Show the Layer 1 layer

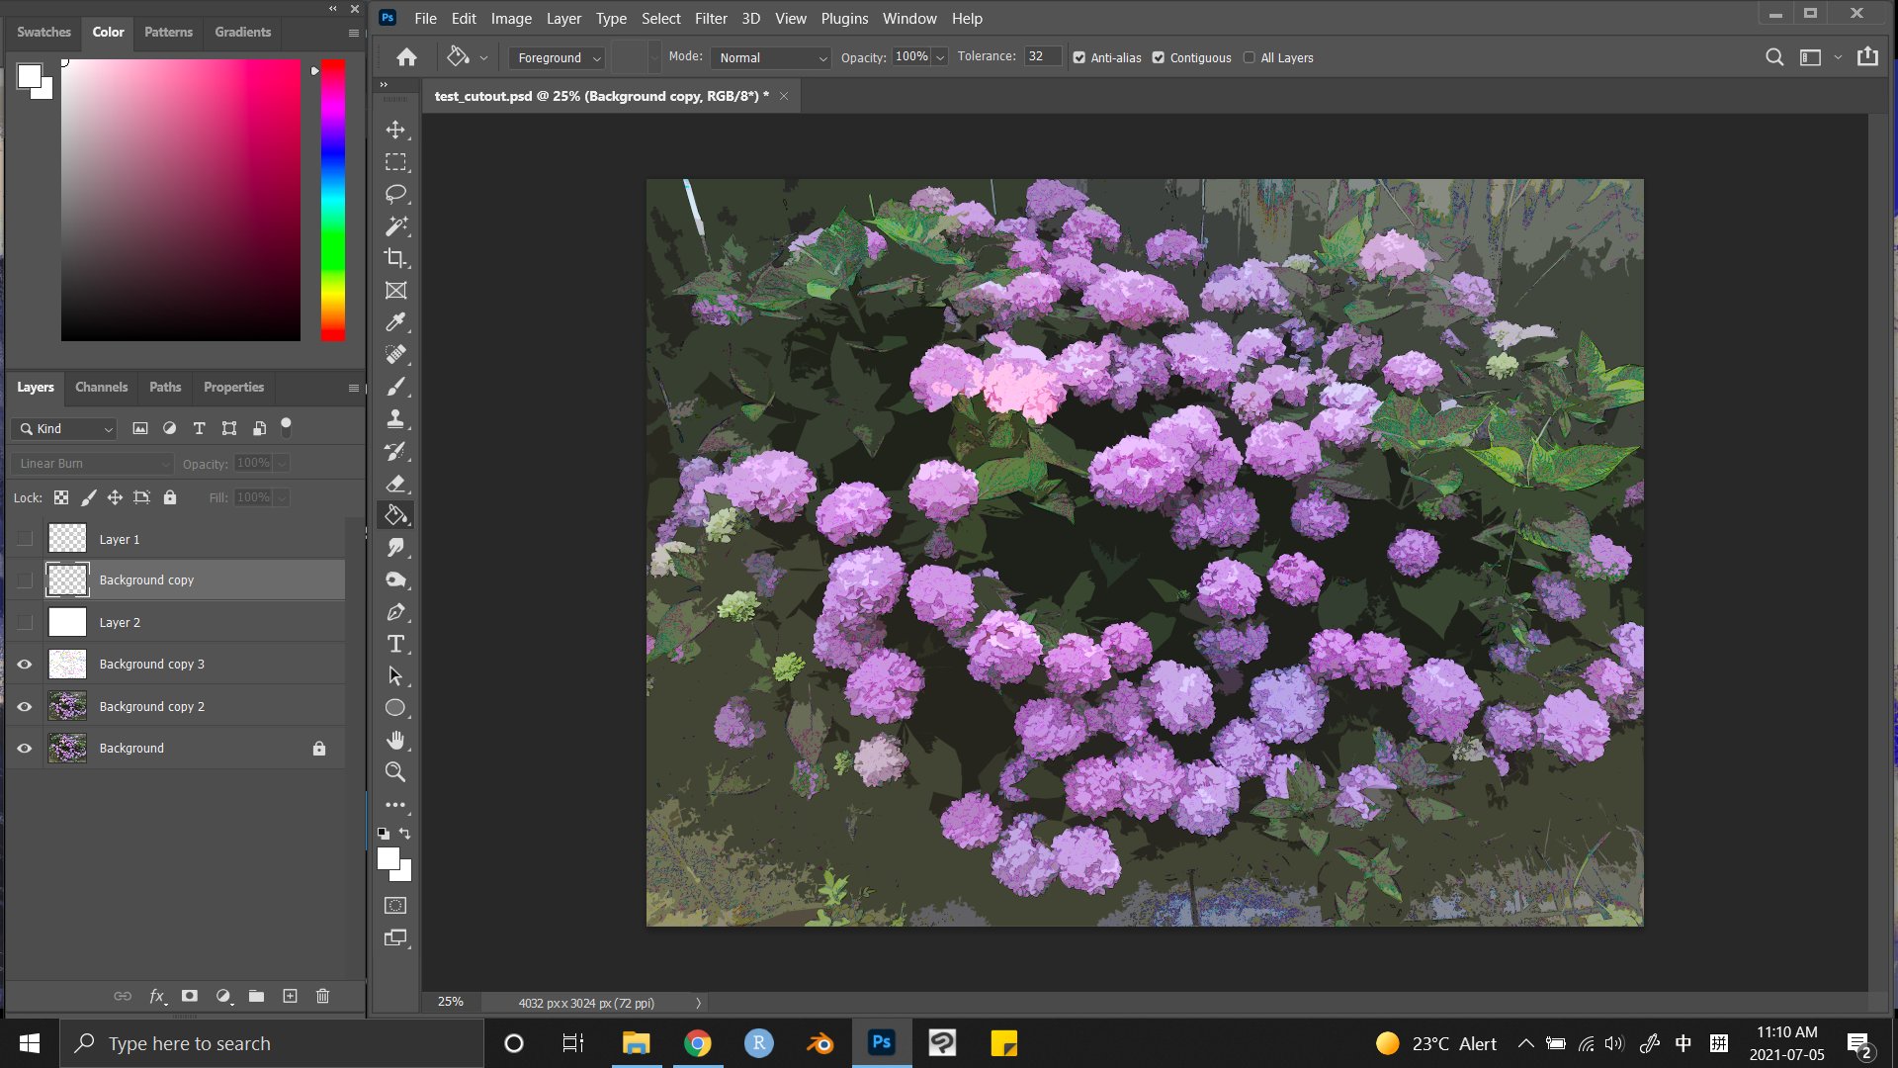tap(25, 539)
